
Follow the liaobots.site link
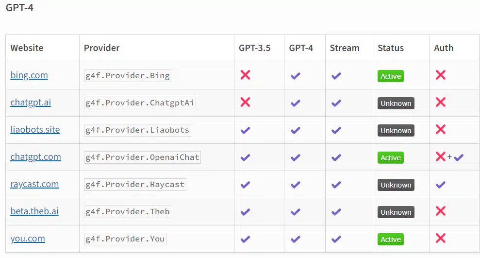pos(35,130)
